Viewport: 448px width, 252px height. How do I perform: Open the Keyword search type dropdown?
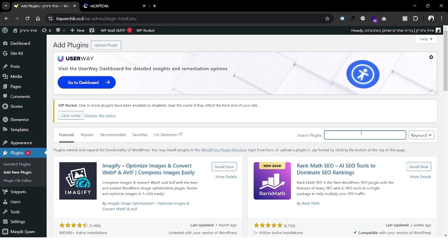pyautogui.click(x=421, y=135)
